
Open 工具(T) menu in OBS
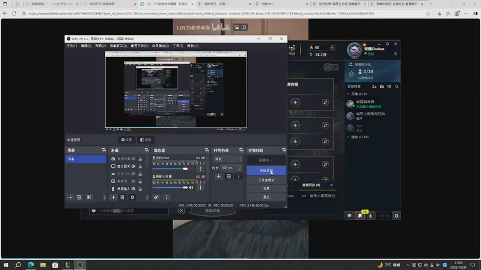(x=178, y=46)
